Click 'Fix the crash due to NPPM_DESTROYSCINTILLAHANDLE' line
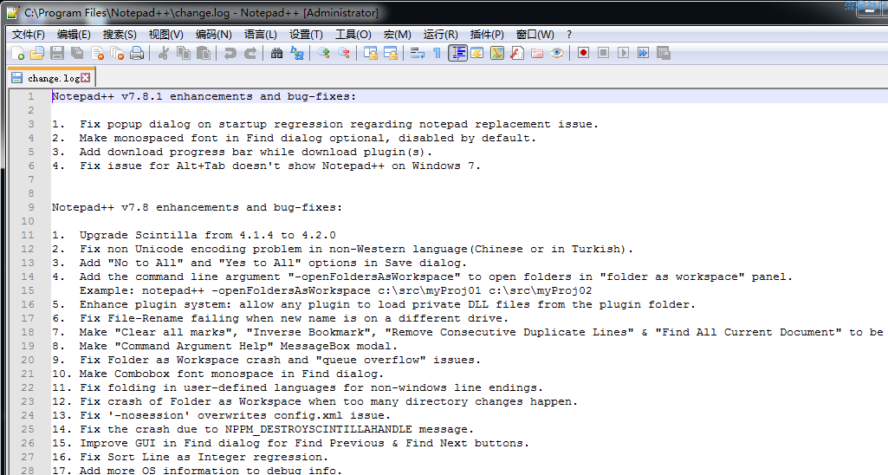This screenshot has height=475, width=888. (x=263, y=430)
